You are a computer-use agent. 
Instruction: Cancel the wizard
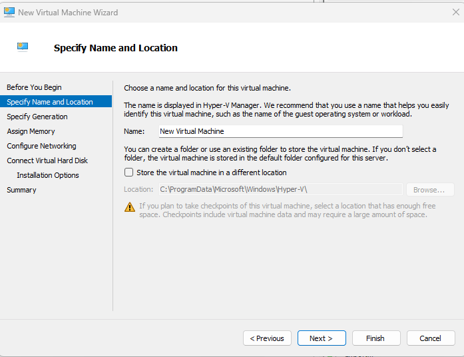point(431,338)
